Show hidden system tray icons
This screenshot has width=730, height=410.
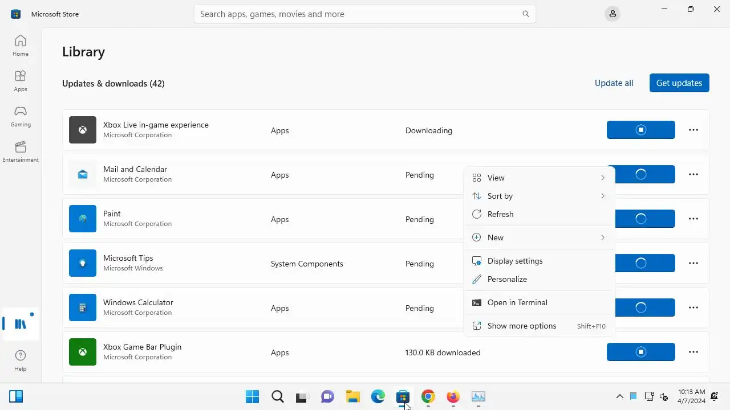(x=619, y=396)
